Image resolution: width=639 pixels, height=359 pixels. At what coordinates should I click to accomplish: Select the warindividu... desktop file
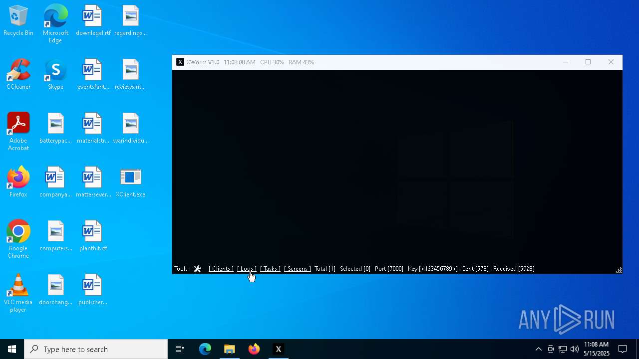pyautogui.click(x=130, y=129)
